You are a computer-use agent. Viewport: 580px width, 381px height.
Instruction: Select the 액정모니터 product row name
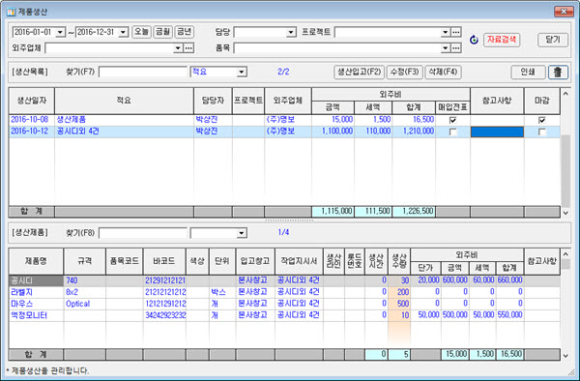point(36,315)
